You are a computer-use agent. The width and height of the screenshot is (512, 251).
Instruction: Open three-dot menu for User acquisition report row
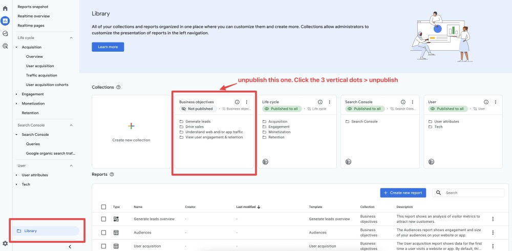tap(493, 246)
